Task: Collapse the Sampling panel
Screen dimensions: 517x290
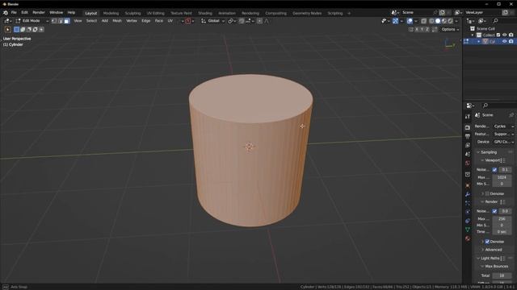Action: [489, 152]
